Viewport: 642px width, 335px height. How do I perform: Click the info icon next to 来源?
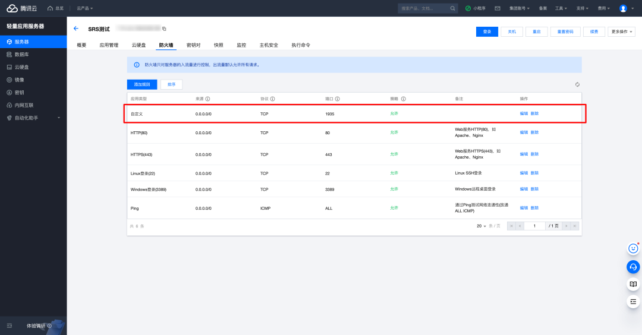(207, 99)
